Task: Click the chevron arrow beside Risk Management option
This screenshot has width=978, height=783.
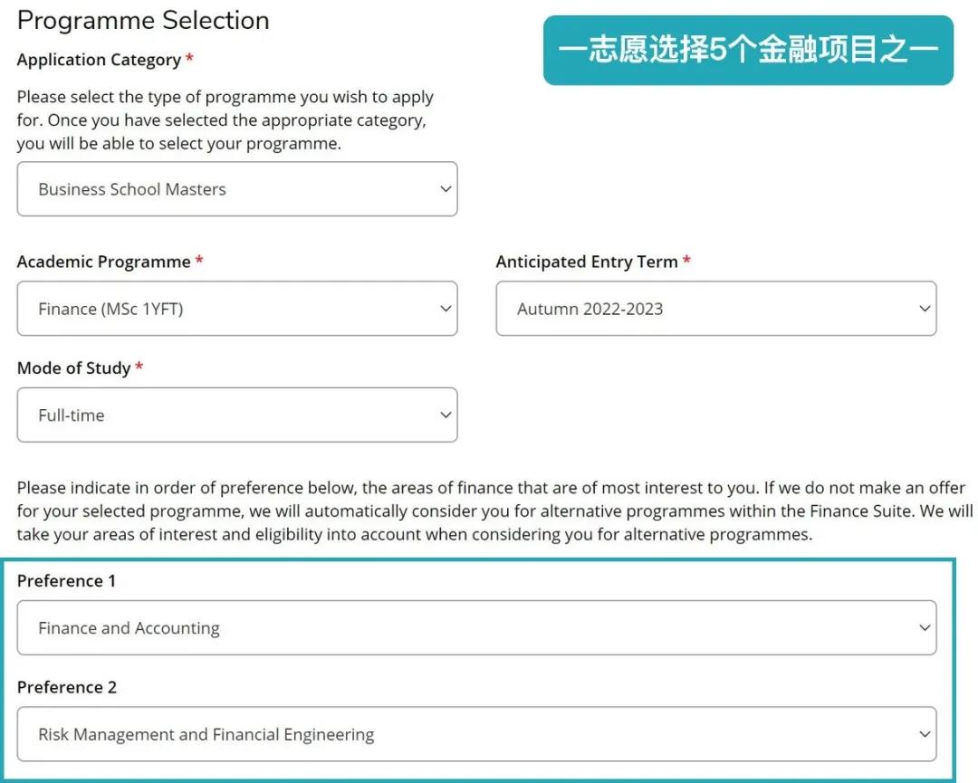Action: [x=924, y=734]
